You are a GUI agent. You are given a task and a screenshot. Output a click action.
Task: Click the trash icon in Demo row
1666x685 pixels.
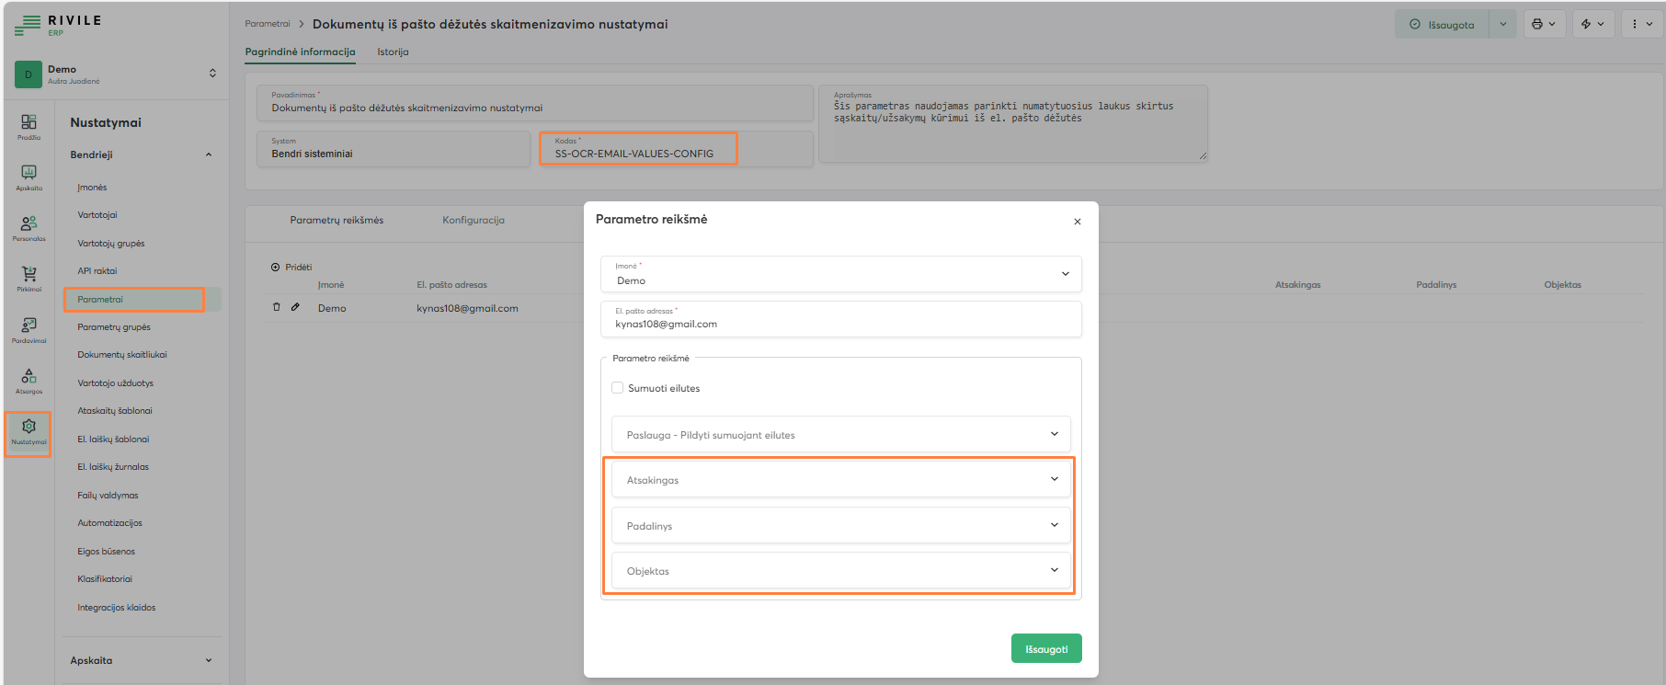coord(277,307)
